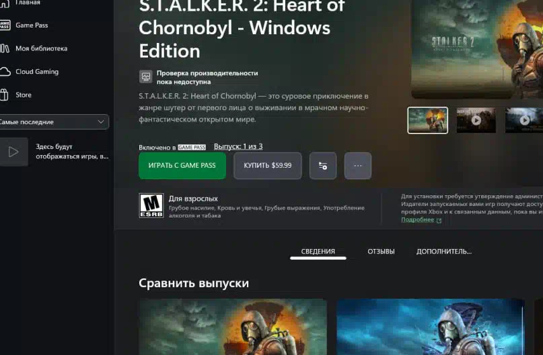Click the play placeholder tile in sidebar

pyautogui.click(x=13, y=152)
